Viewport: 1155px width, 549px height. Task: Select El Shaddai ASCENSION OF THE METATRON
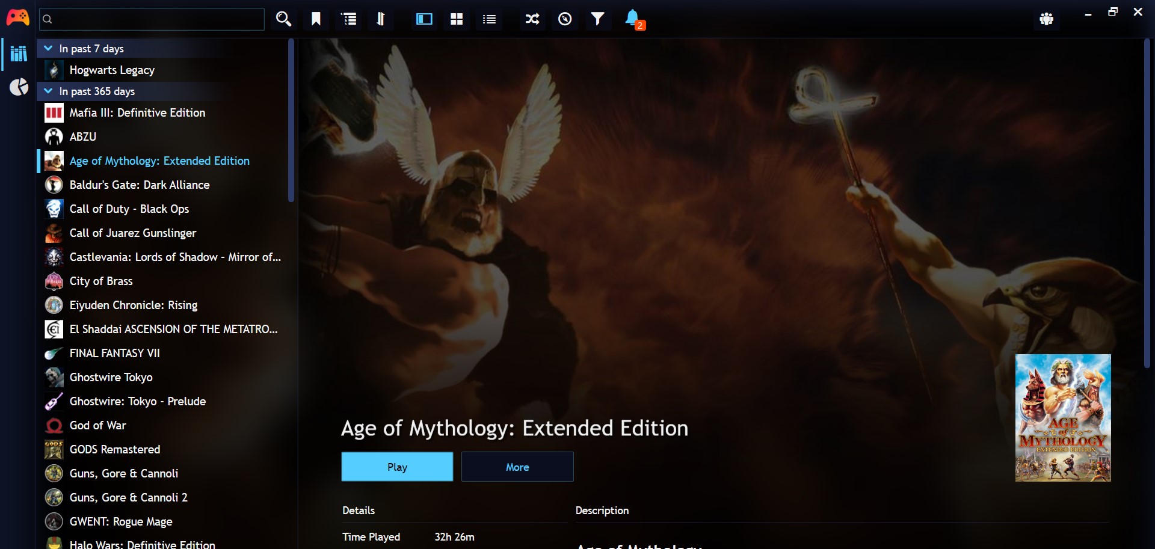click(162, 329)
